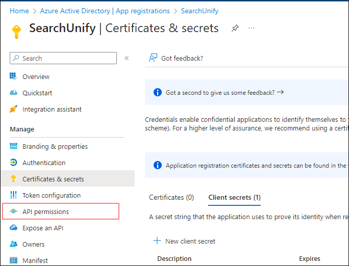Image resolution: width=349 pixels, height=266 pixels.
Task: Click the Got feedback? button
Action: tap(176, 58)
